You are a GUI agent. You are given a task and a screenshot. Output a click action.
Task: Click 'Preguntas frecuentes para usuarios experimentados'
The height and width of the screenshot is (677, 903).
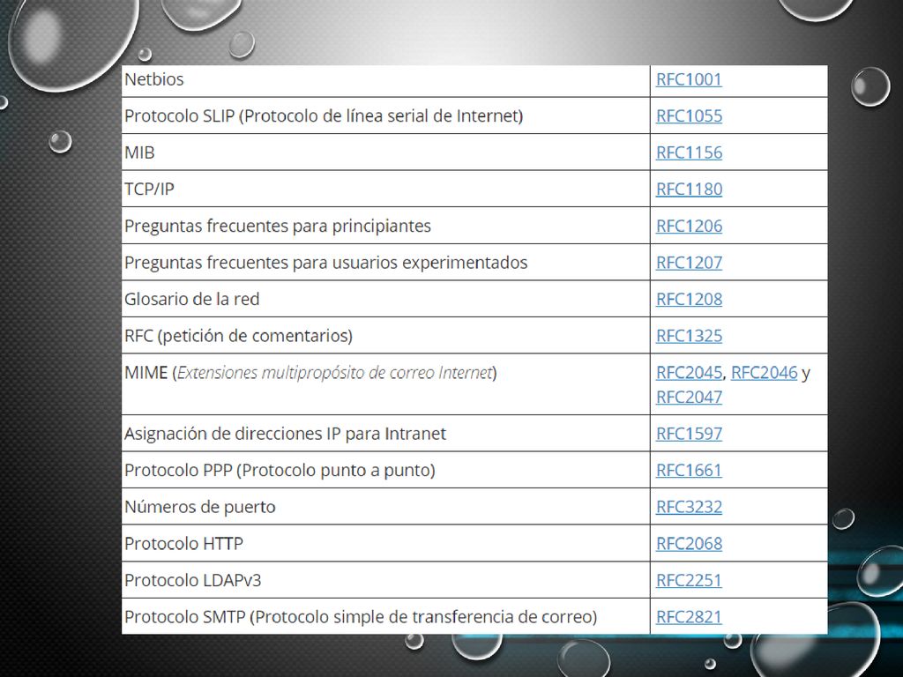pos(326,263)
